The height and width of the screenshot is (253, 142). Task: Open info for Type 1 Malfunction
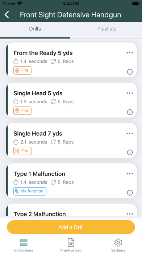tap(130, 193)
